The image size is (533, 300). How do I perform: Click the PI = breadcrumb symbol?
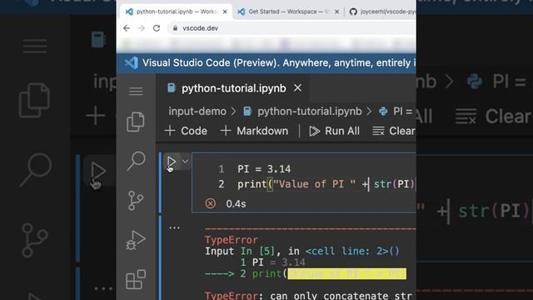[396, 111]
